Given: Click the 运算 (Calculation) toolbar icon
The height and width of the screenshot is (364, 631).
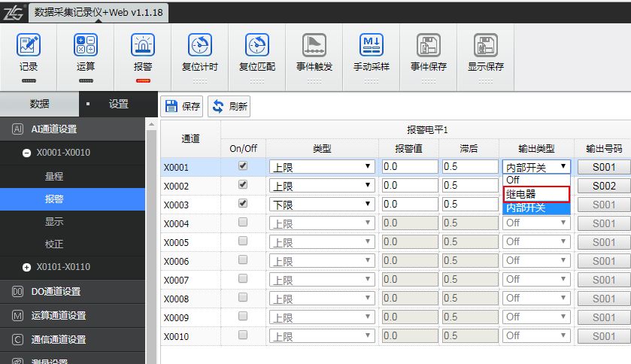Looking at the screenshot, I should click(86, 46).
